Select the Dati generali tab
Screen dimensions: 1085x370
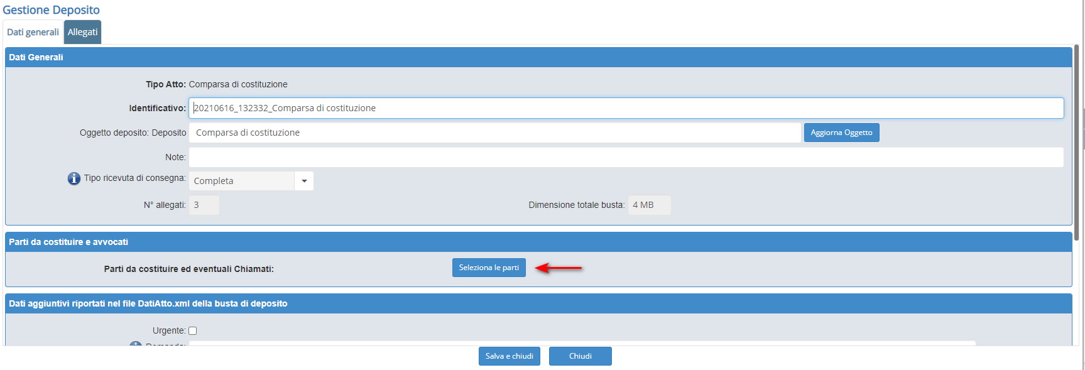point(33,32)
